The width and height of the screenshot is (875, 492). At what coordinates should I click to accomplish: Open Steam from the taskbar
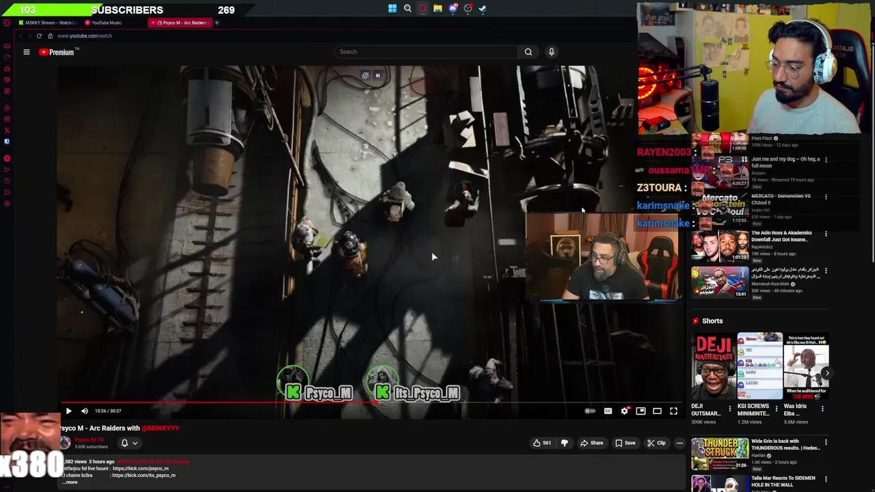pos(483,9)
